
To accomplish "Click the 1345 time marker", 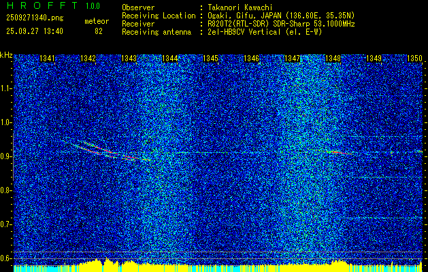I will pyautogui.click(x=211, y=58).
